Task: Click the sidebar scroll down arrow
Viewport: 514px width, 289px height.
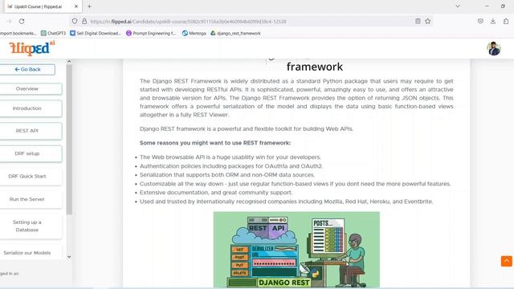Action: (x=69, y=257)
